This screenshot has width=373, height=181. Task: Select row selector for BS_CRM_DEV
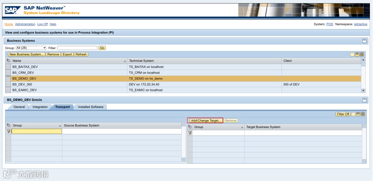(x=8, y=73)
